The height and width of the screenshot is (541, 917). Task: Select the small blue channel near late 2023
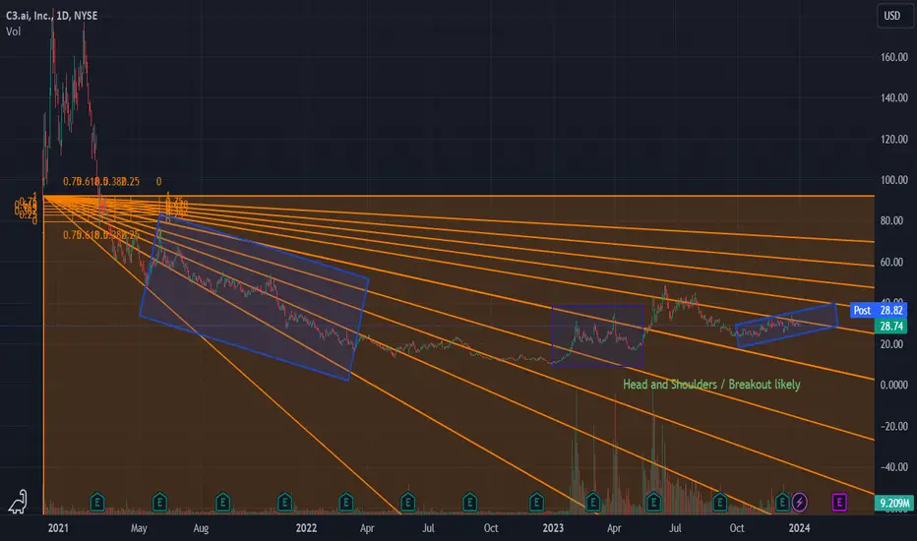coord(786,326)
